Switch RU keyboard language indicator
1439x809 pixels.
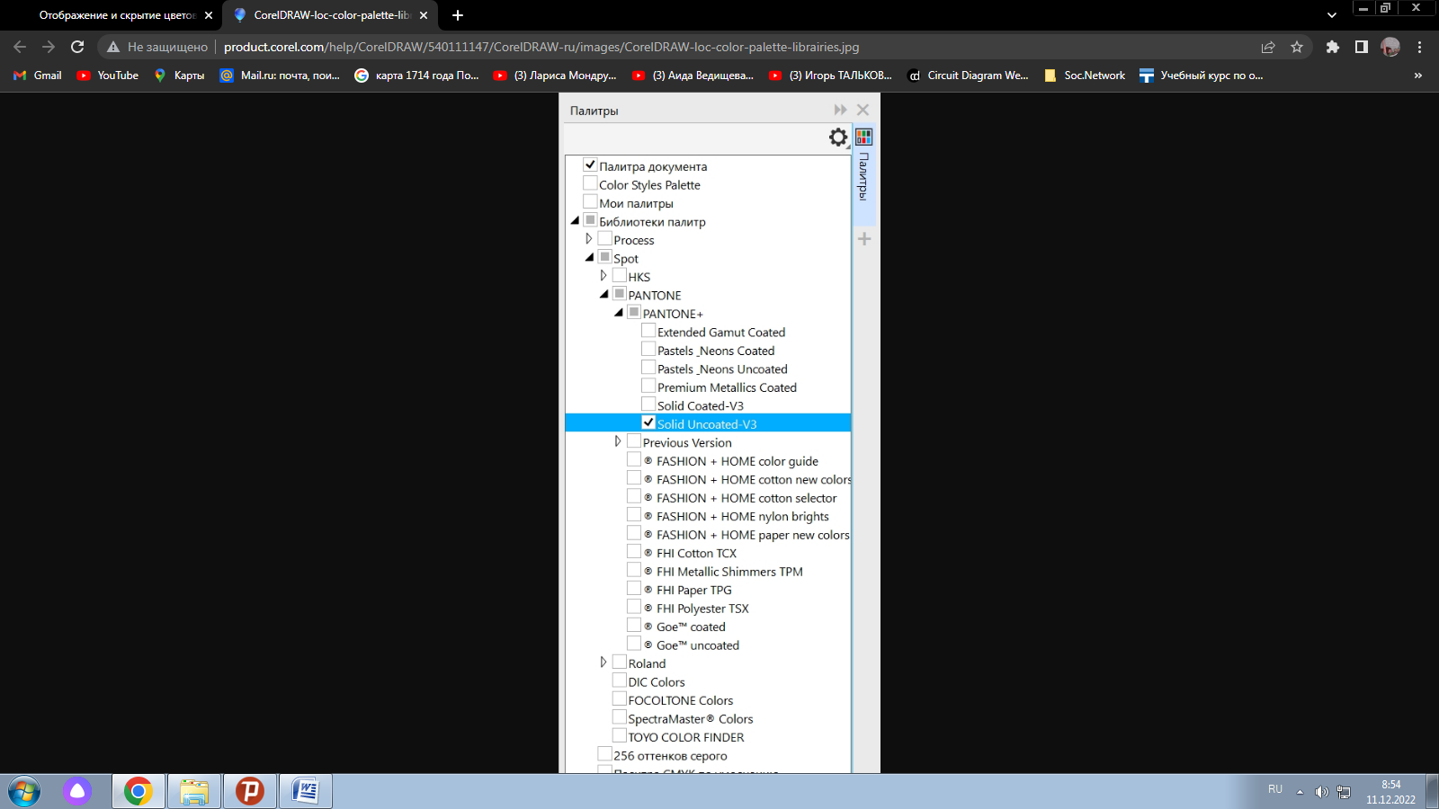[x=1275, y=789]
